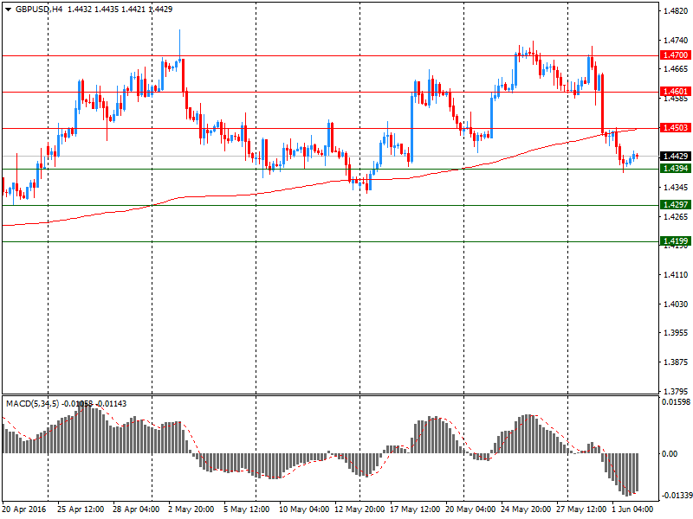Click the 0.01598 MACD scale value

point(676,402)
